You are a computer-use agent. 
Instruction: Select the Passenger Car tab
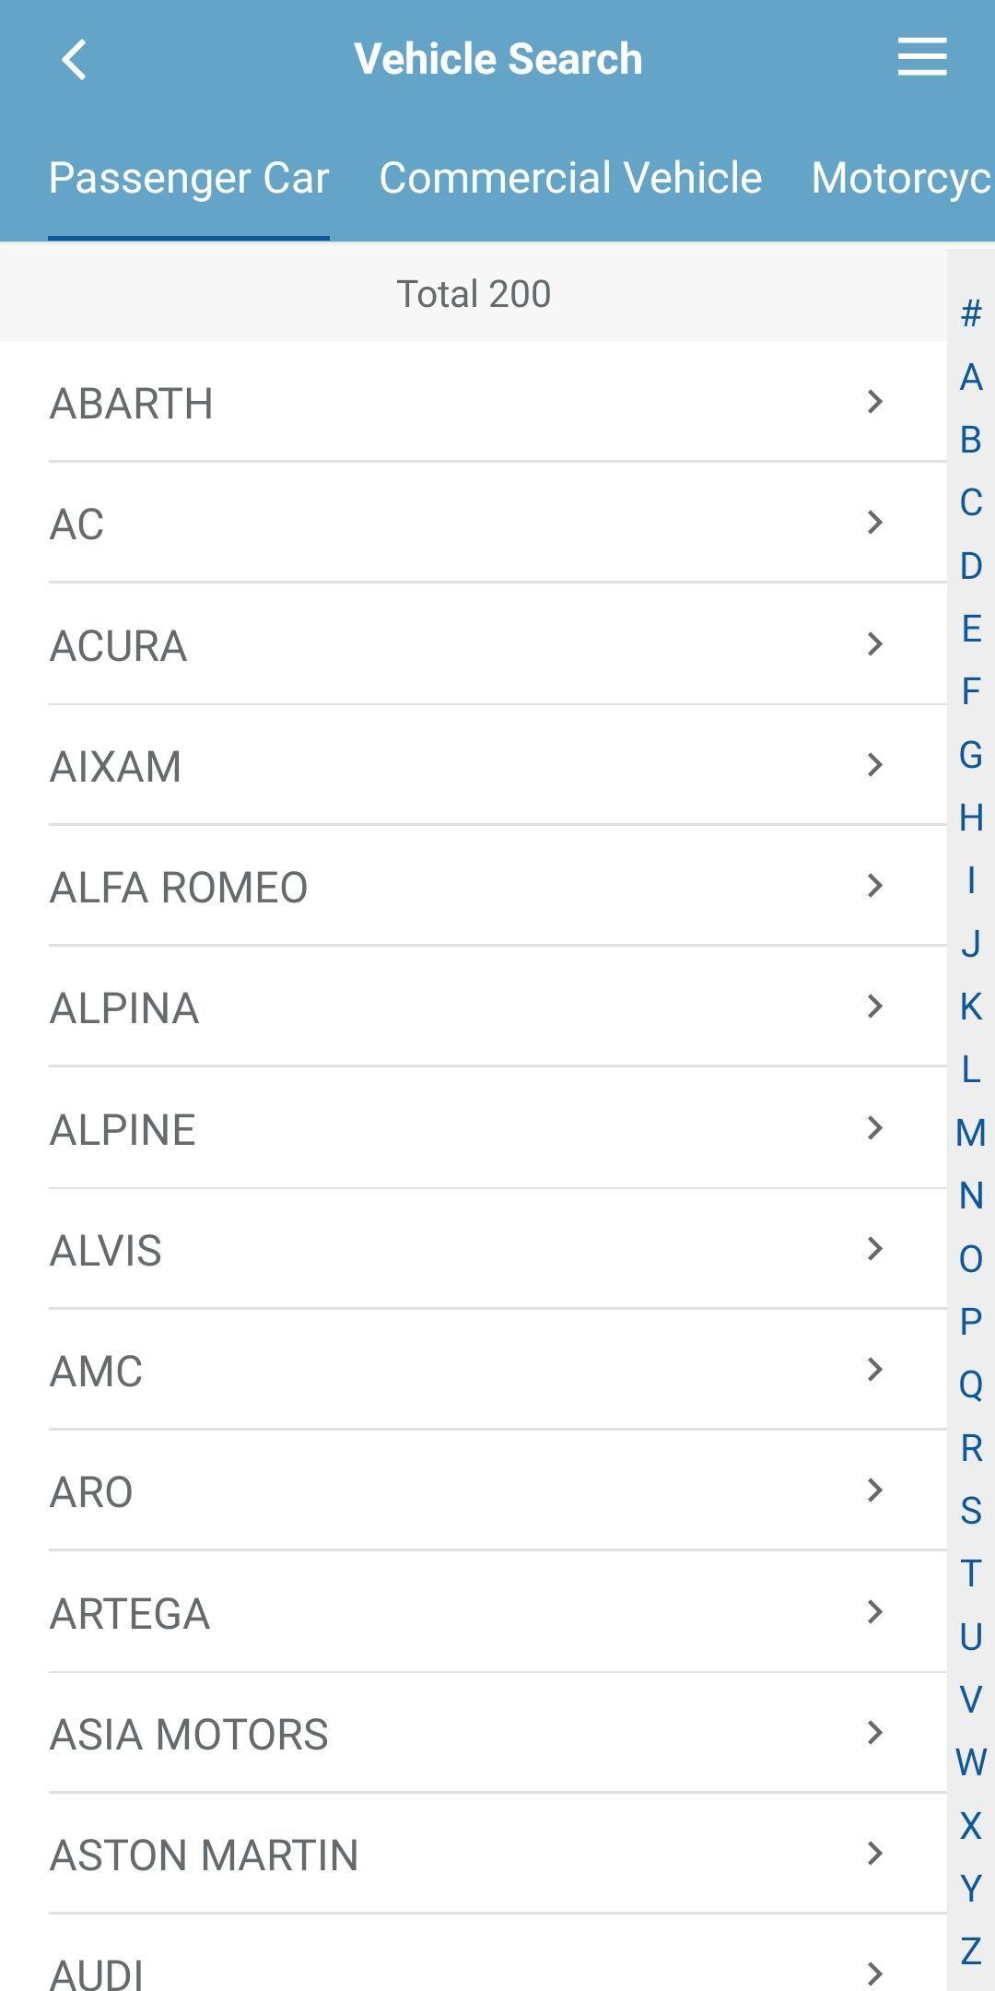pos(189,178)
